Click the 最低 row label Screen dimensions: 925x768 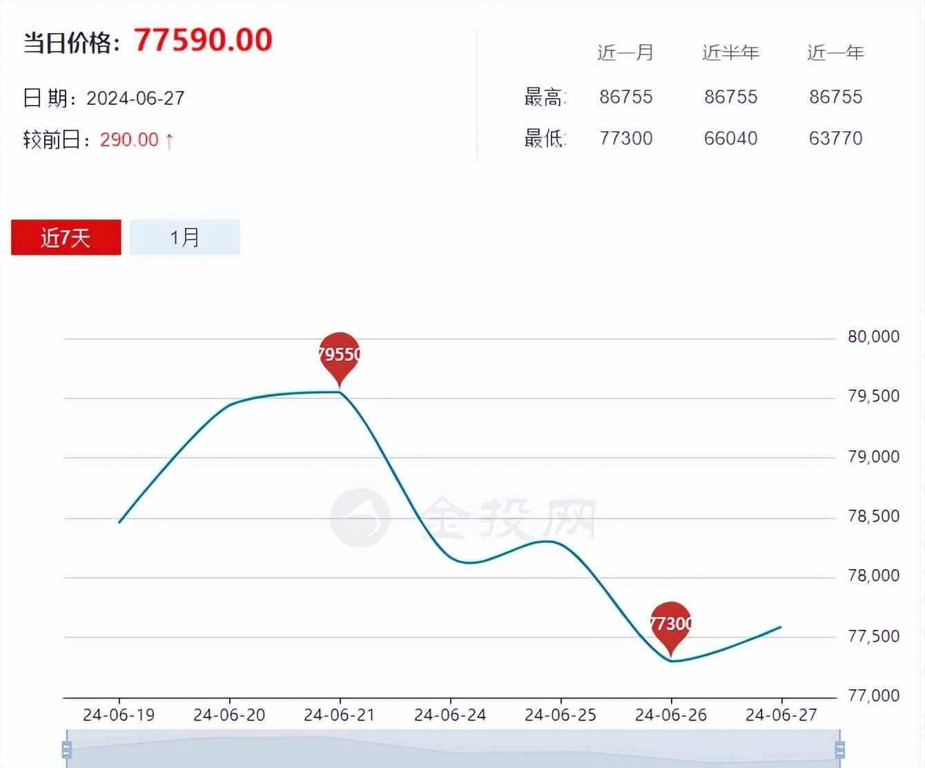545,138
